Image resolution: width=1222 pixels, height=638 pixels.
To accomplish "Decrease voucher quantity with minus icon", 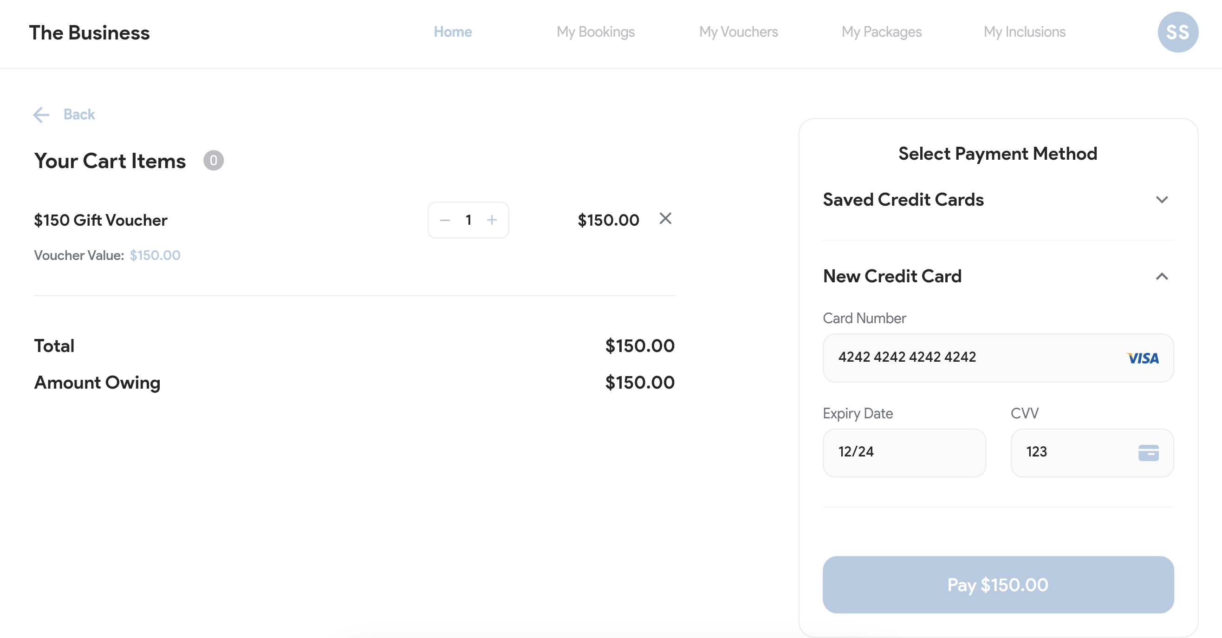I will tap(444, 220).
